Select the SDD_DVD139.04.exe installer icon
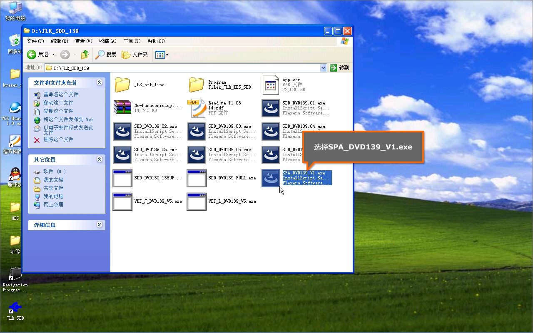Screen dimensions: 533x333 coord(271,132)
